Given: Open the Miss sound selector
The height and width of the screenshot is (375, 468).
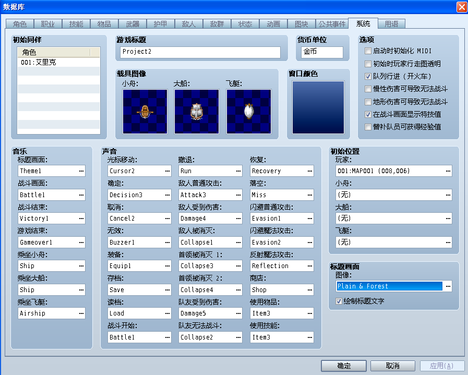Looking at the screenshot, I should [x=310, y=195].
